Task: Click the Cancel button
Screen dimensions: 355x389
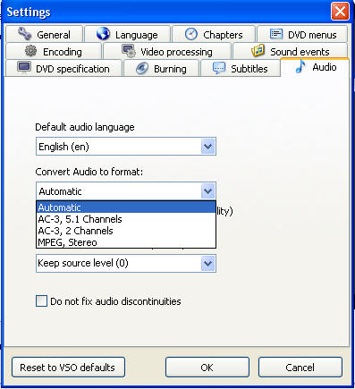Action: click(300, 368)
